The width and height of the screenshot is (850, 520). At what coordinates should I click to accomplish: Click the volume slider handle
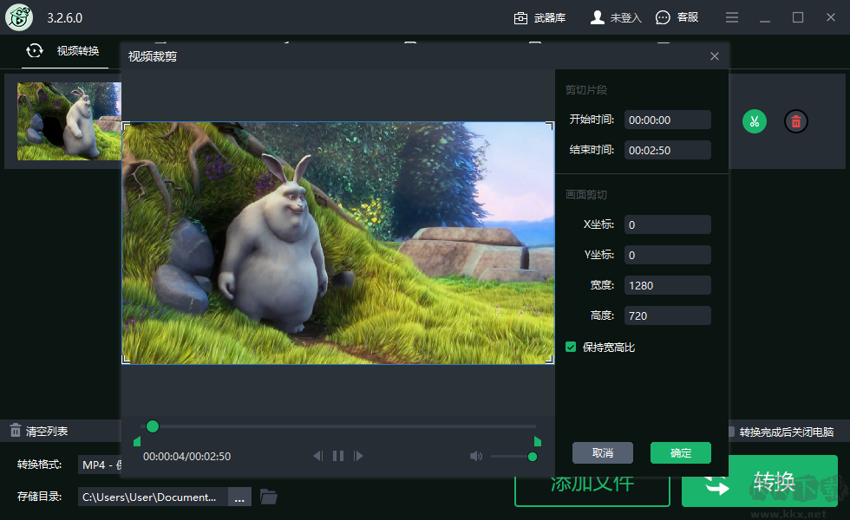[533, 457]
